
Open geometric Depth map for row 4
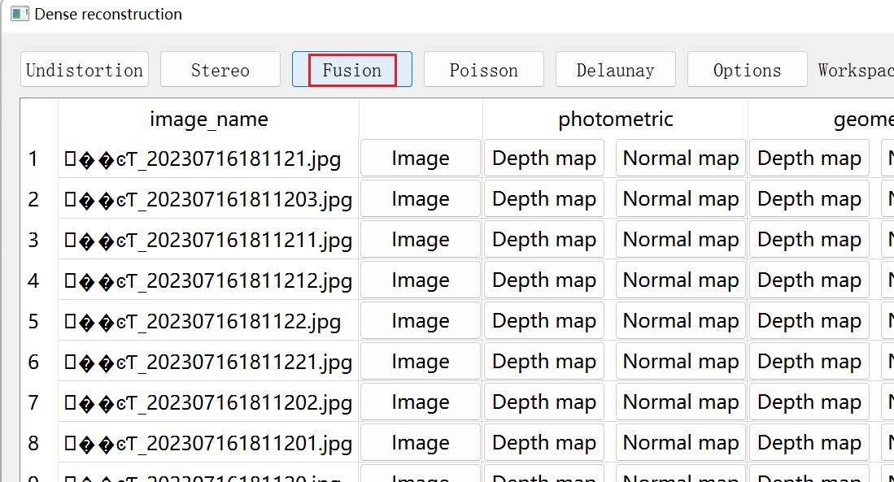[809, 280]
